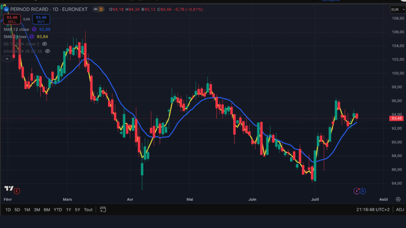Open chart settings hexagon gear icon
Image resolution: width=406 pixels, height=228 pixels.
pyautogui.click(x=398, y=199)
